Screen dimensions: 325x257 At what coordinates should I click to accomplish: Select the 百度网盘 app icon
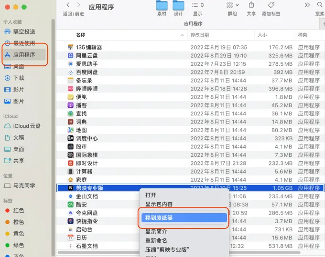tap(70, 72)
